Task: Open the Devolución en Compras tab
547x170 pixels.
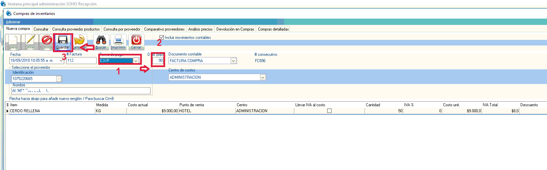Action: pyautogui.click(x=235, y=29)
